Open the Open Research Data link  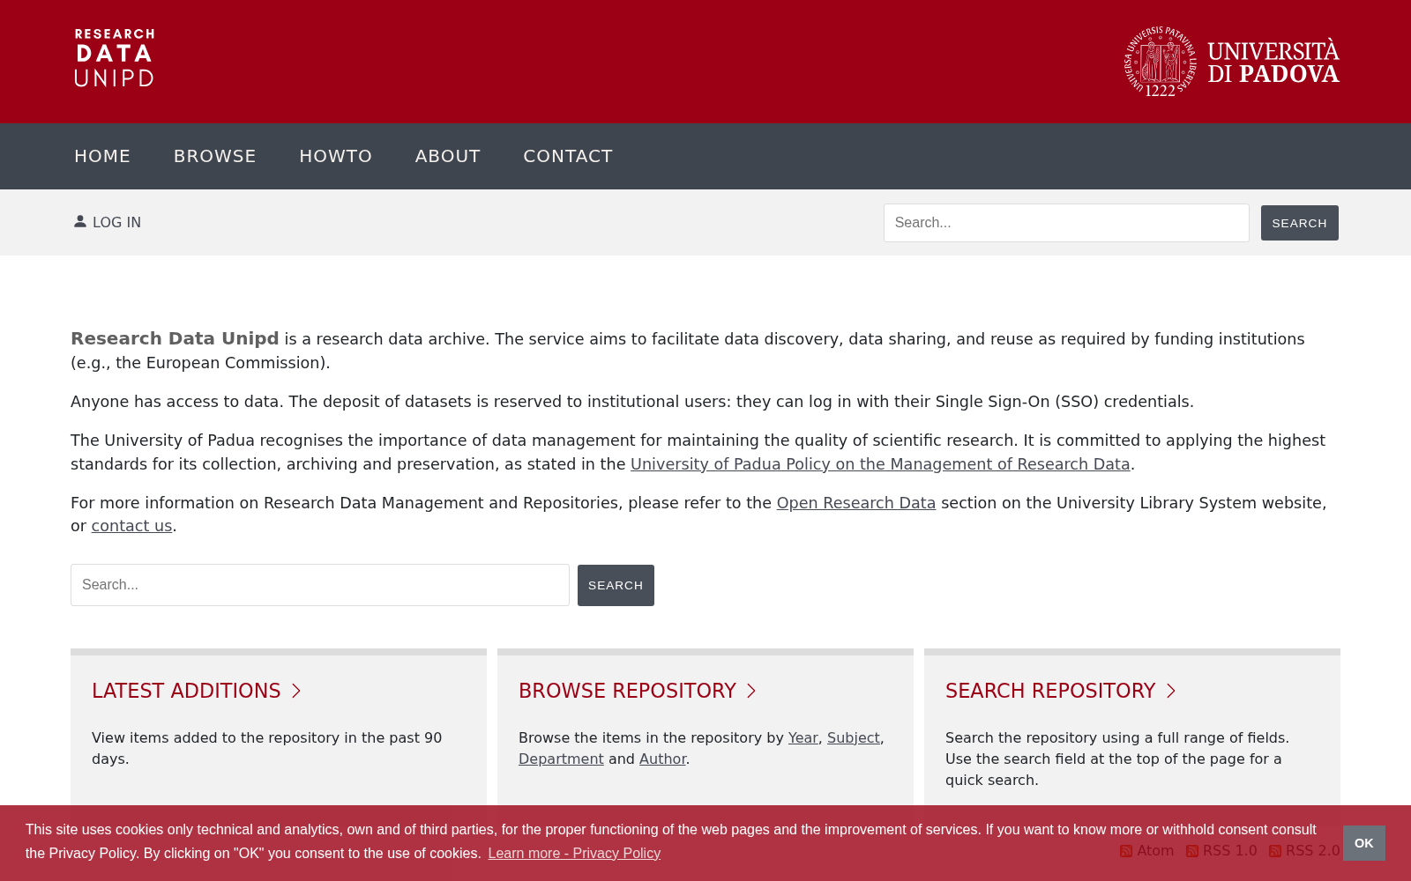pyautogui.click(x=856, y=503)
